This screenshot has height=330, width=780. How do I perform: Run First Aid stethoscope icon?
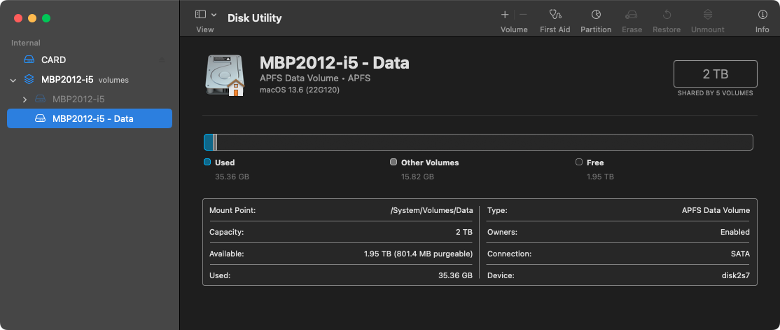click(555, 15)
